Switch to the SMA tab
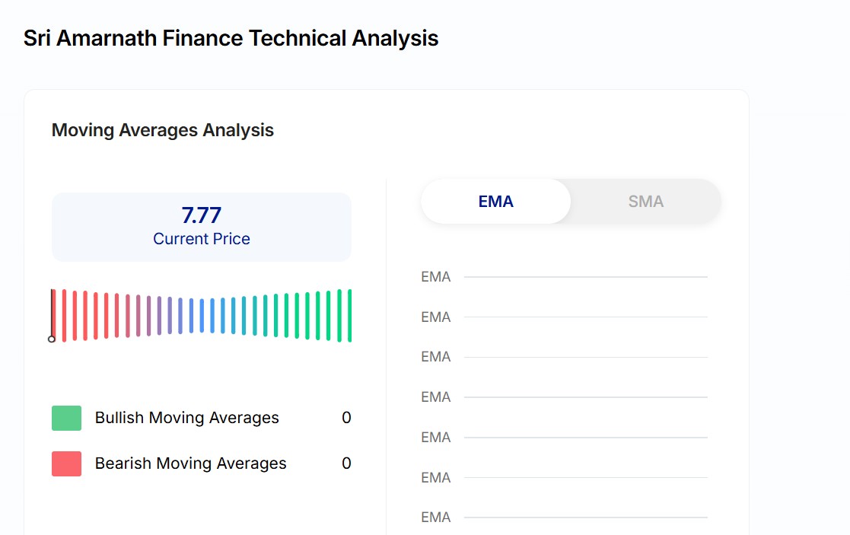This screenshot has width=850, height=535. pos(645,202)
